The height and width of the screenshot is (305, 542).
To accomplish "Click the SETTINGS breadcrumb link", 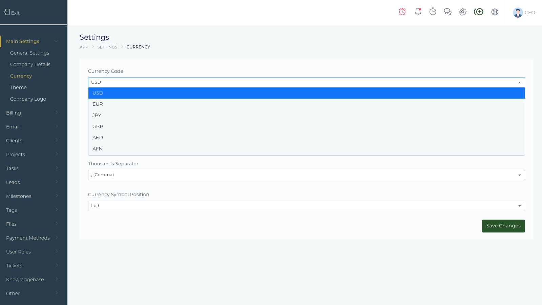I will pos(107,47).
